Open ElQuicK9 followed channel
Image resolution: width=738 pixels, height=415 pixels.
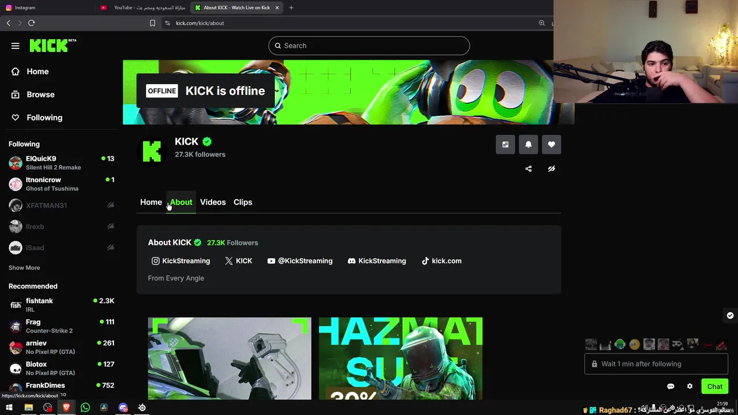[x=61, y=163]
